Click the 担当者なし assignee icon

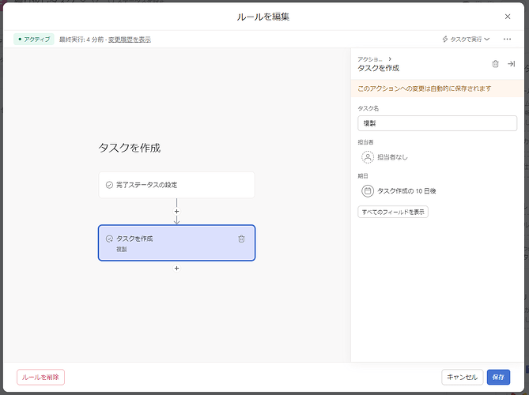point(368,157)
